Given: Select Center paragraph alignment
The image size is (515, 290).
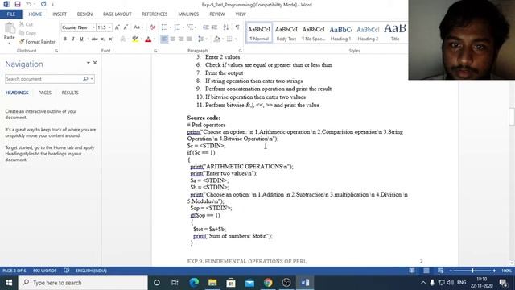Looking at the screenshot, I should point(172,39).
